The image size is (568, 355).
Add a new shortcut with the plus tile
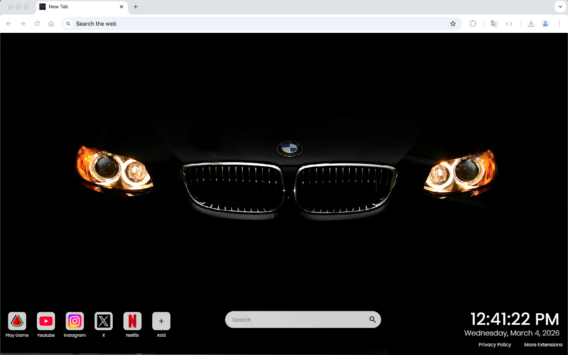[161, 321]
